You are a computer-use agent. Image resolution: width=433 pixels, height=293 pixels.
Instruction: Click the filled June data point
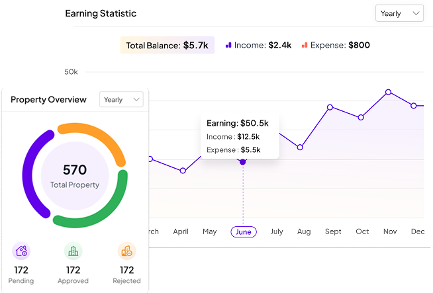(x=242, y=161)
